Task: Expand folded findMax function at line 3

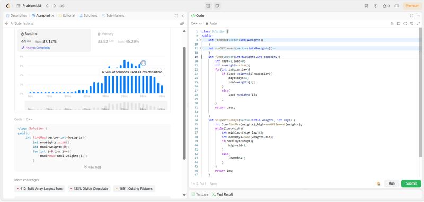Action: [200, 40]
